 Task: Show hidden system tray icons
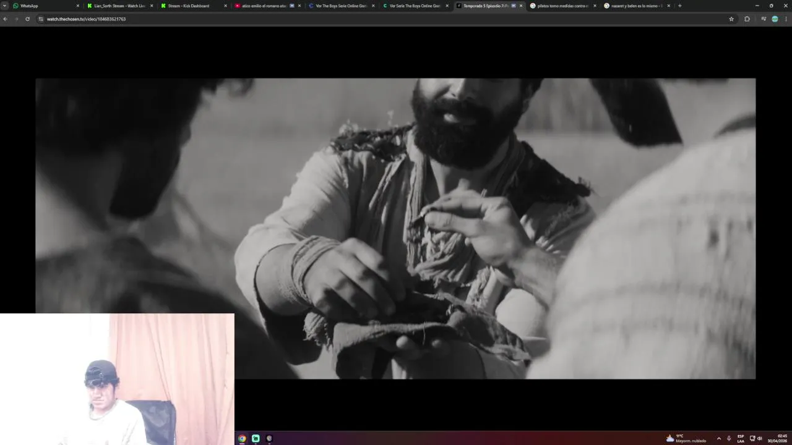point(718,438)
